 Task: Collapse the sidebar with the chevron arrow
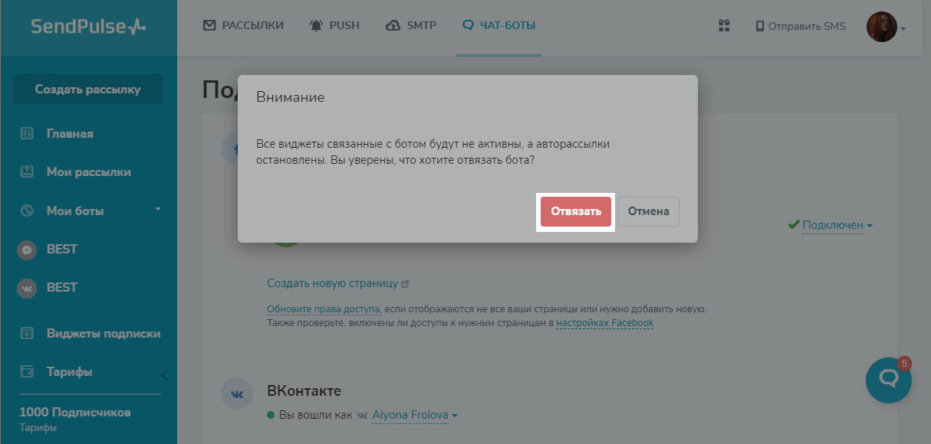(x=164, y=375)
